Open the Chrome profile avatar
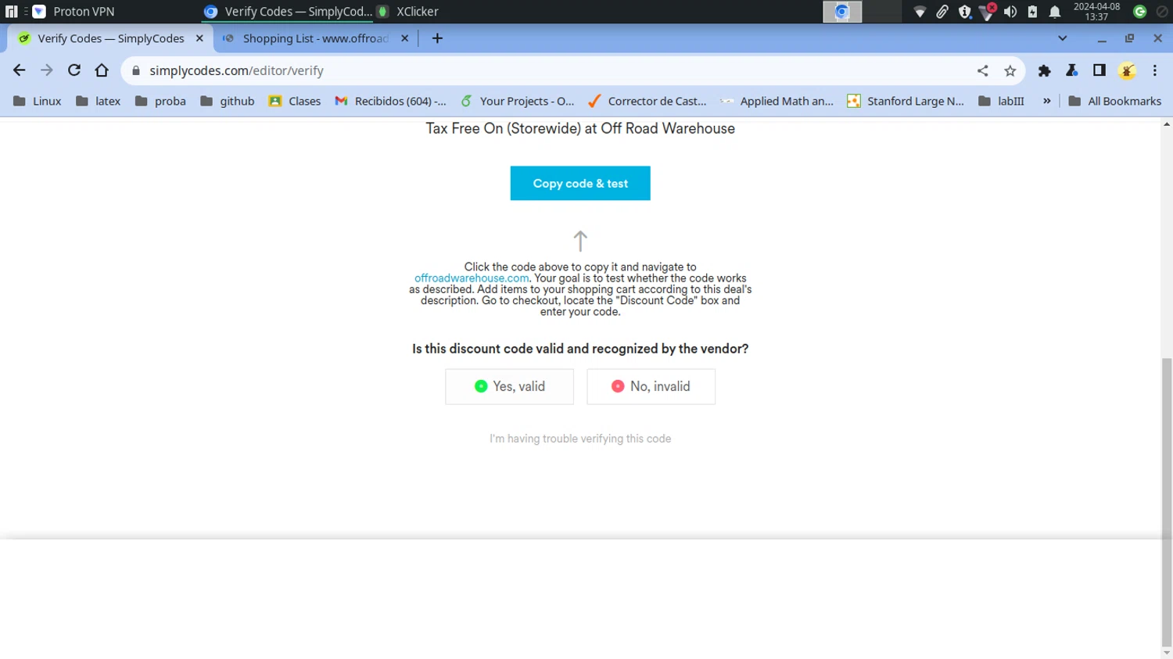Viewport: 1173px width, 659px height. click(x=1128, y=70)
